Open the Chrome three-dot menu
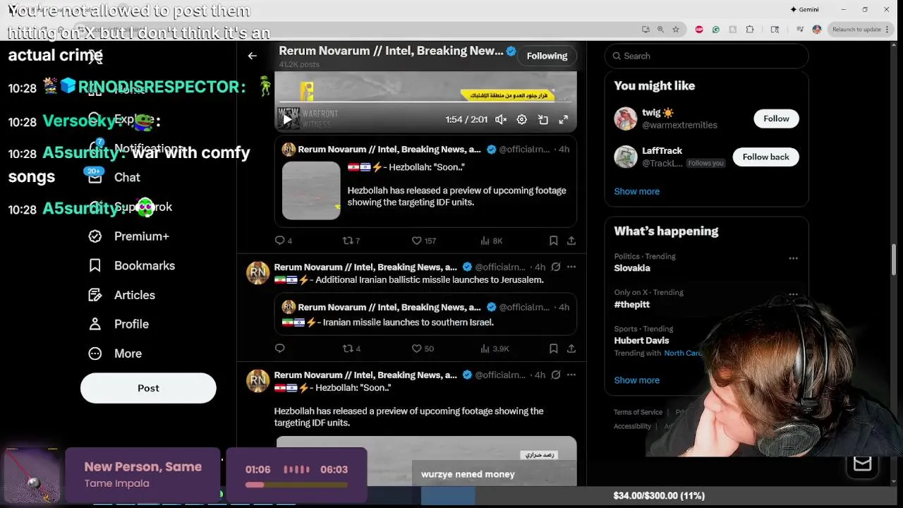 click(889, 29)
